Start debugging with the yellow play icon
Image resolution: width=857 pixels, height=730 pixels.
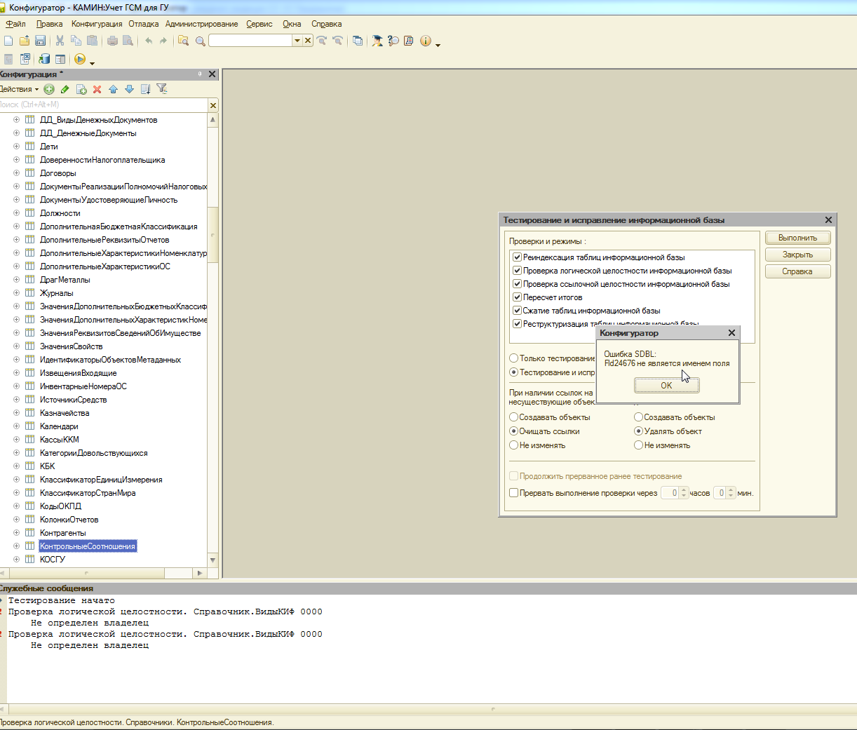[x=80, y=60]
